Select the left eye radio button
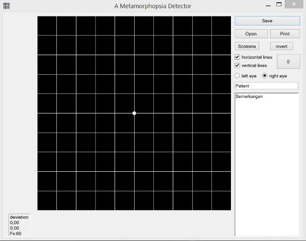Image resolution: width=306 pixels, height=241 pixels. (x=237, y=76)
